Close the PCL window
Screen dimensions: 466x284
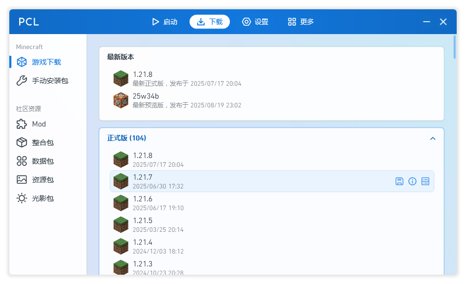click(443, 22)
